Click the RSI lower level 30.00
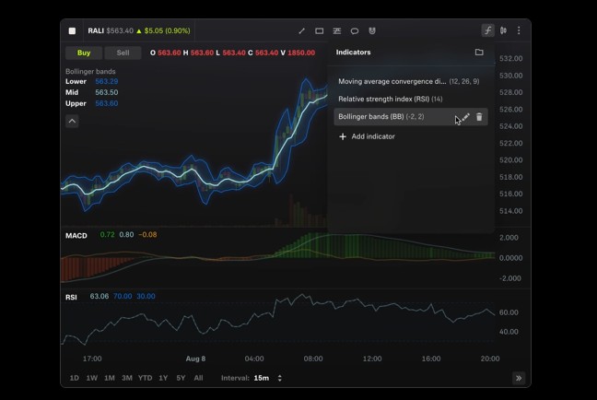The width and height of the screenshot is (597, 400). tap(146, 297)
